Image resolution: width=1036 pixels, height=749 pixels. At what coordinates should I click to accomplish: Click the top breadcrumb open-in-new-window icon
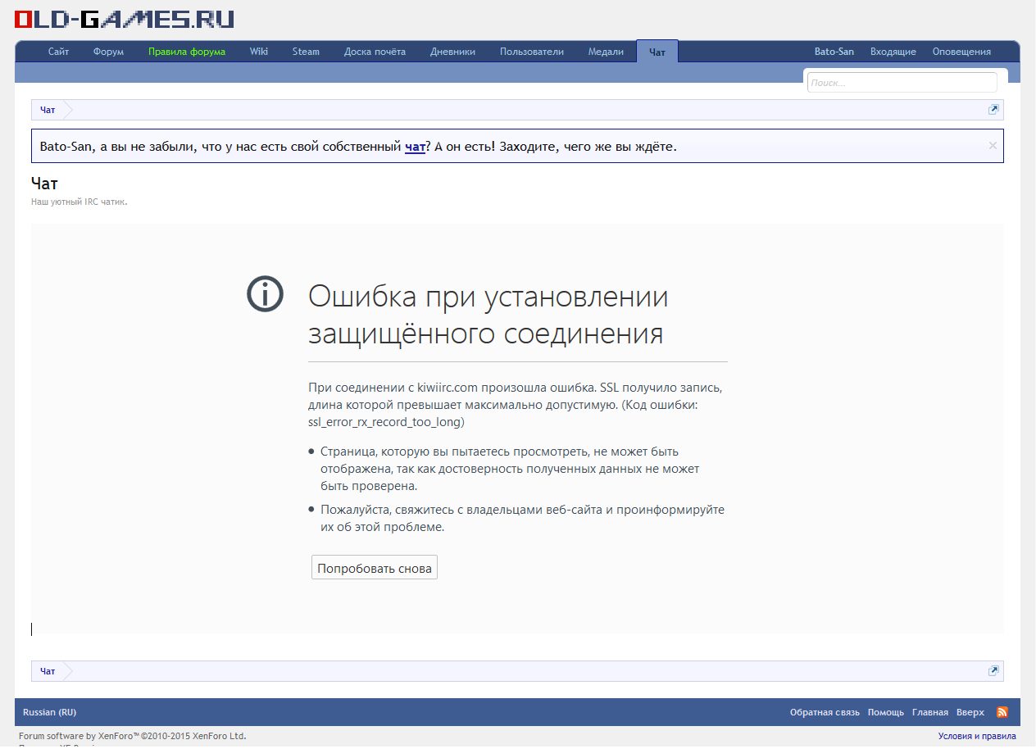(993, 110)
